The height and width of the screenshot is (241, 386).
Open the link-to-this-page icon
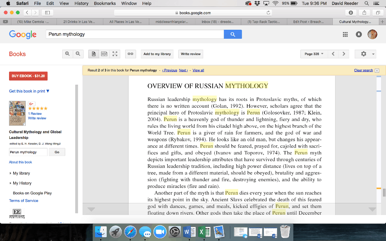pyautogui.click(x=130, y=54)
